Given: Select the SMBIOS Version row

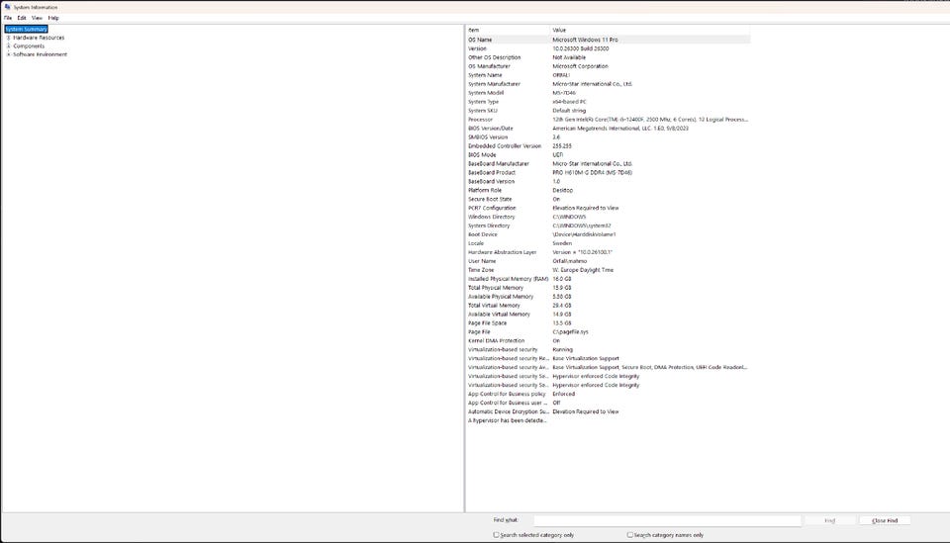Looking at the screenshot, I should click(609, 137).
